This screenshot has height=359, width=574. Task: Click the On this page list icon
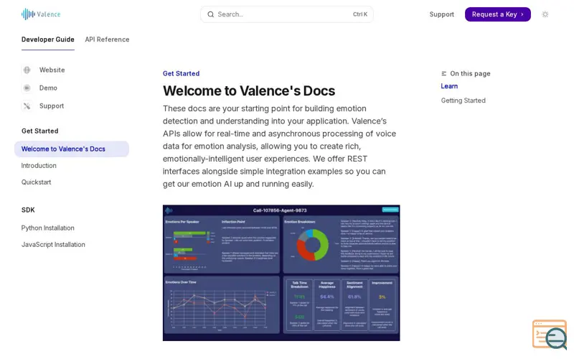[443, 74]
